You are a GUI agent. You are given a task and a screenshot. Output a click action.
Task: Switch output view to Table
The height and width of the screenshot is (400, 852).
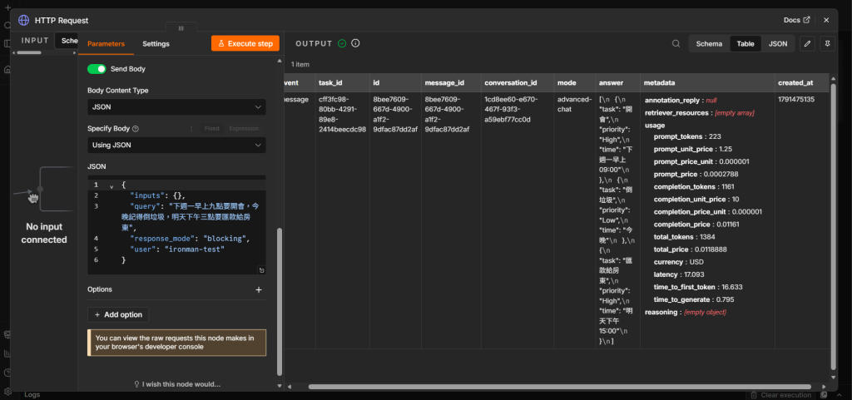[x=745, y=44]
